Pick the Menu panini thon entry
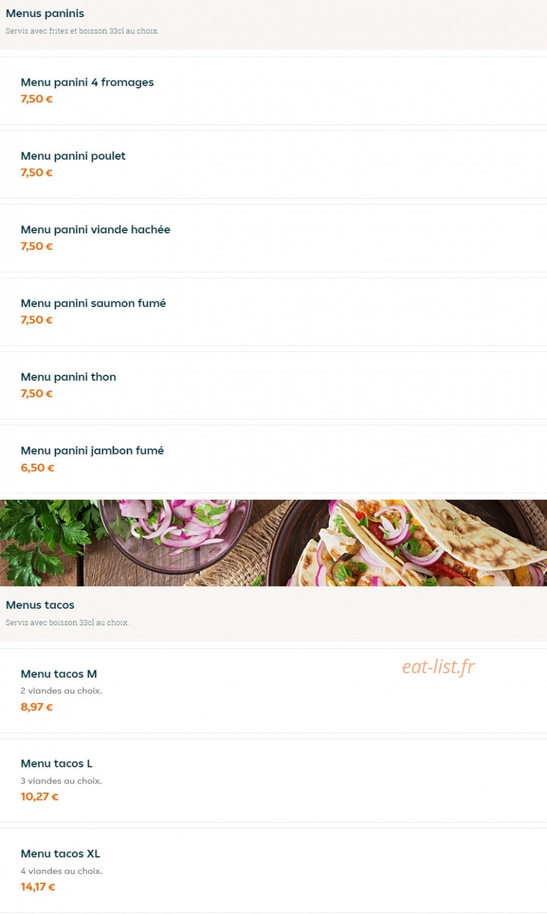Viewport: 547px width, 914px height. coord(273,386)
